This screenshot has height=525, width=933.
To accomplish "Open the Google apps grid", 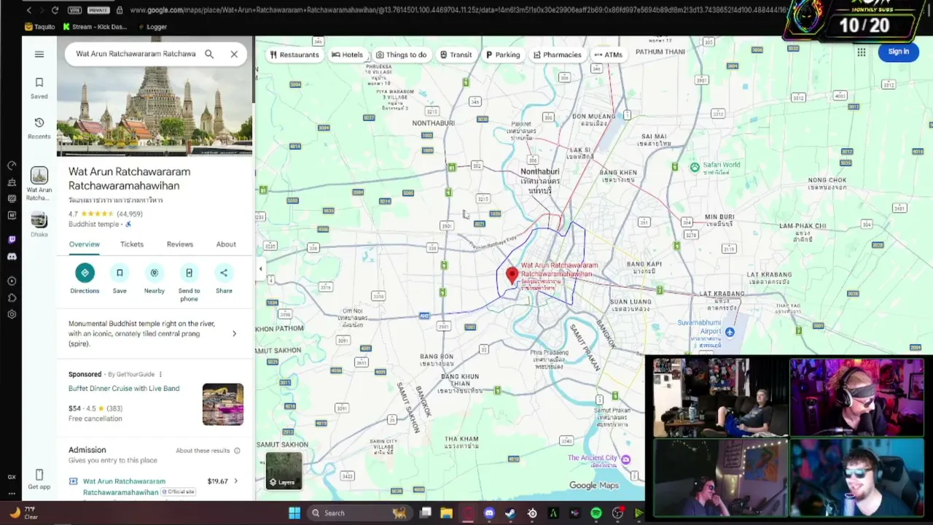I will (862, 52).
